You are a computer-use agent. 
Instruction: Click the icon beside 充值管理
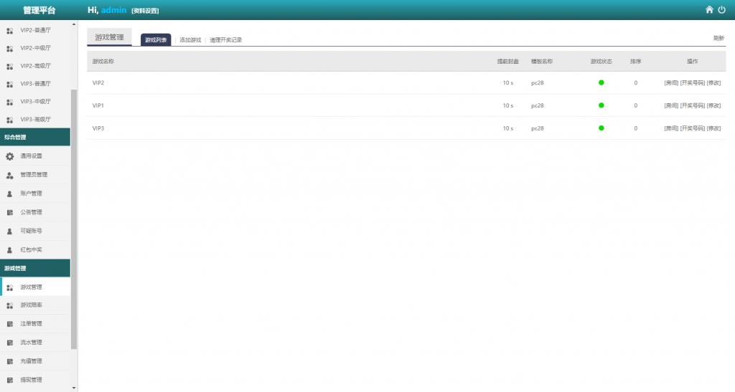coord(10,362)
